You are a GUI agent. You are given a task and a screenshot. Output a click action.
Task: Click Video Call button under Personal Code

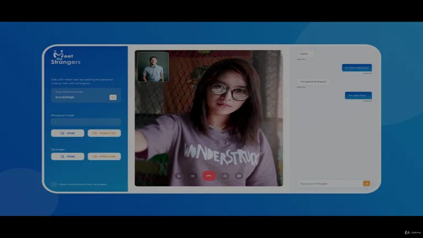(x=104, y=133)
